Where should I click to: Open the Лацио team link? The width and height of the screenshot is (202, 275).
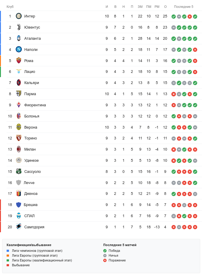[x=30, y=72]
